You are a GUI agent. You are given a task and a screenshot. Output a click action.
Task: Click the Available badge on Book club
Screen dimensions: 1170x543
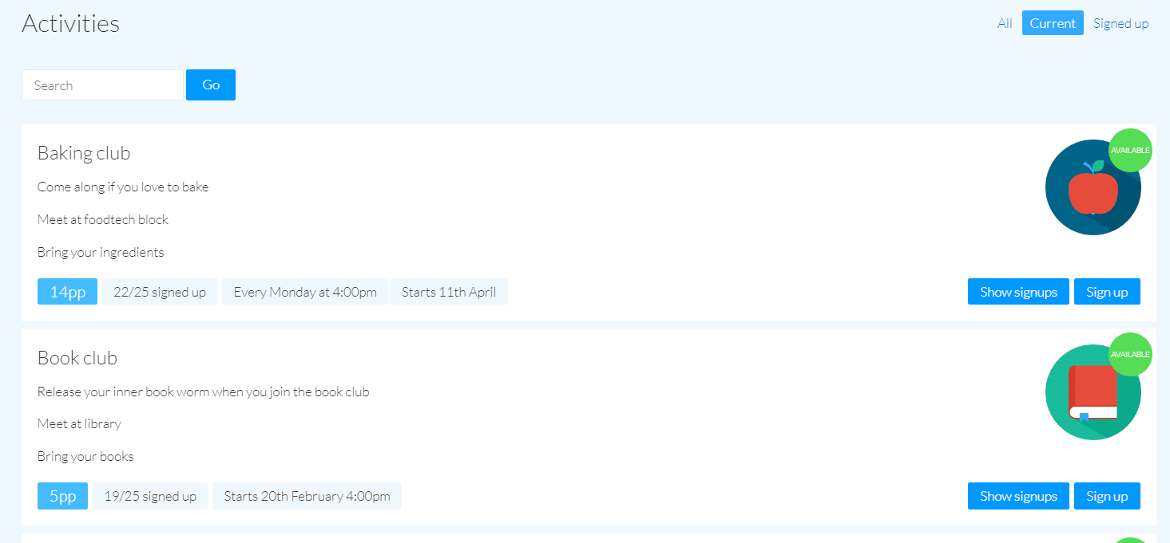[x=1130, y=354]
